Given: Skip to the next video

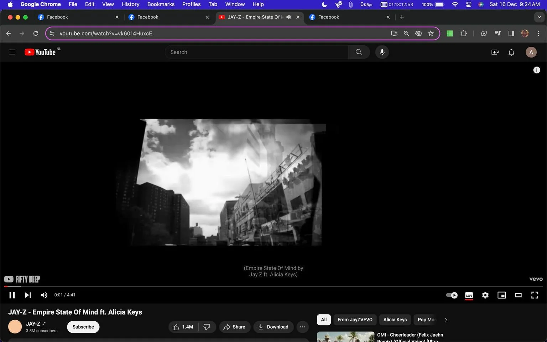Looking at the screenshot, I should pos(28,295).
